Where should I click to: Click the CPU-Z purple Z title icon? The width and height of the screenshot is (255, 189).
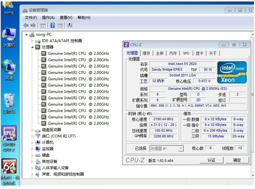[126, 45]
